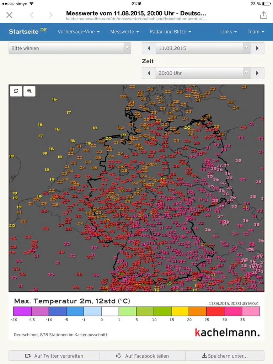Screen dimensions: 273x364
Task: Tap the Wi-Fi icon in status bar
Action: click(x=32, y=4)
